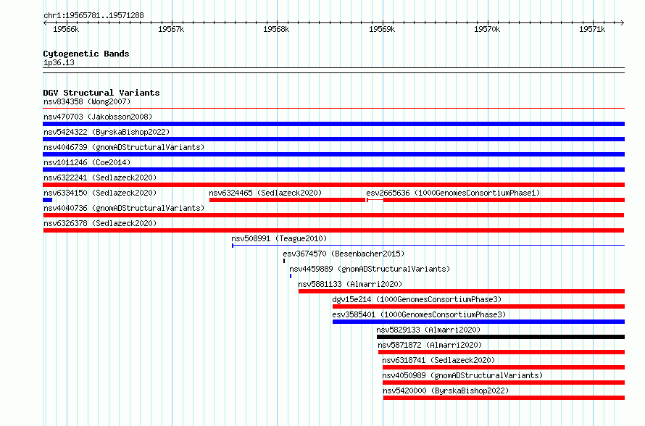Image resolution: width=645 pixels, height=426 pixels.
Task: Open nsv6322241 (Sedlazeck2020) label
Action: 100,177
